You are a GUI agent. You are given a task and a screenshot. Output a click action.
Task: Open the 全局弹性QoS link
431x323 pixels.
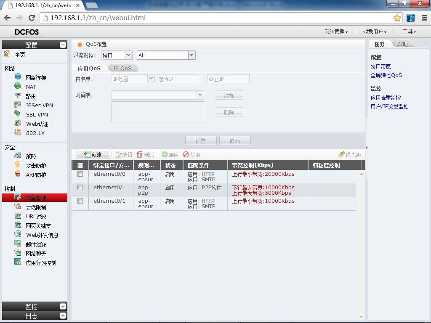point(386,75)
